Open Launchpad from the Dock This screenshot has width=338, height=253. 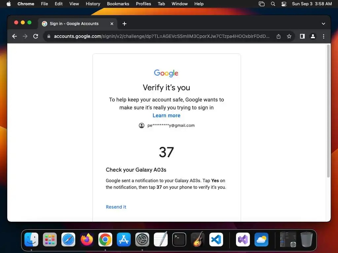coord(50,239)
